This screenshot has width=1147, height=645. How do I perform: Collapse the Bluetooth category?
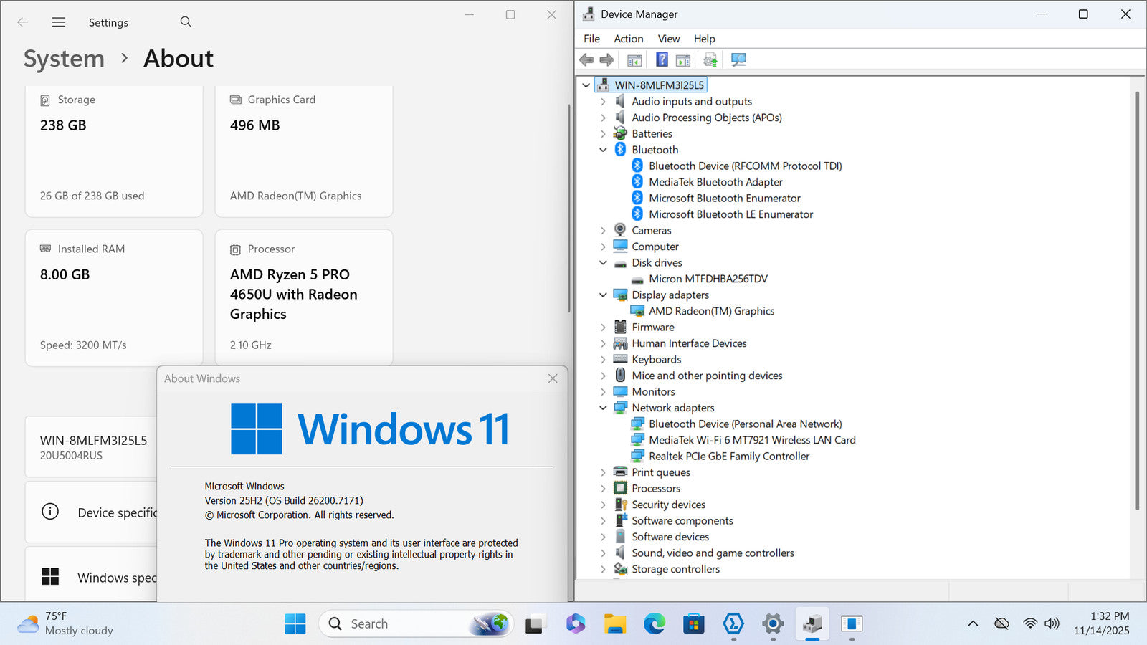click(x=603, y=150)
